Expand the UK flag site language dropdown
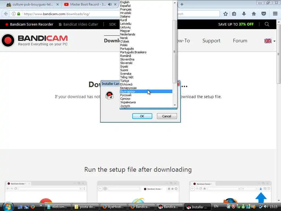The height and width of the screenshot is (211, 281). pyautogui.click(x=270, y=41)
